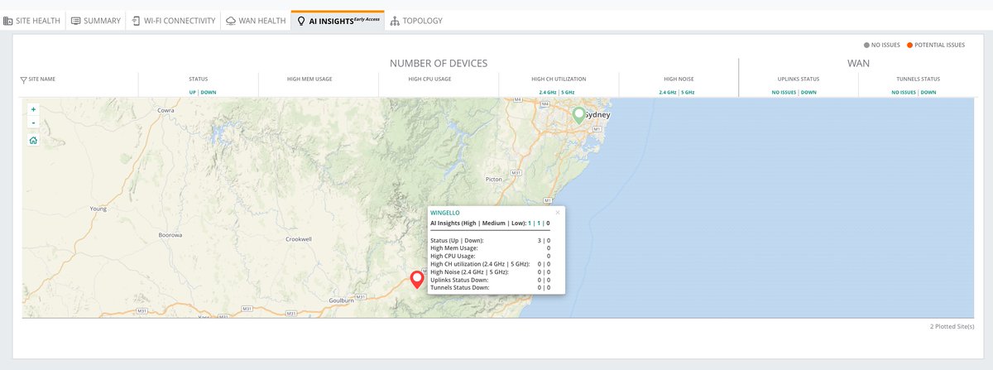Screen dimensions: 993x370
Task: Zoom in on the map
Action: (33, 109)
